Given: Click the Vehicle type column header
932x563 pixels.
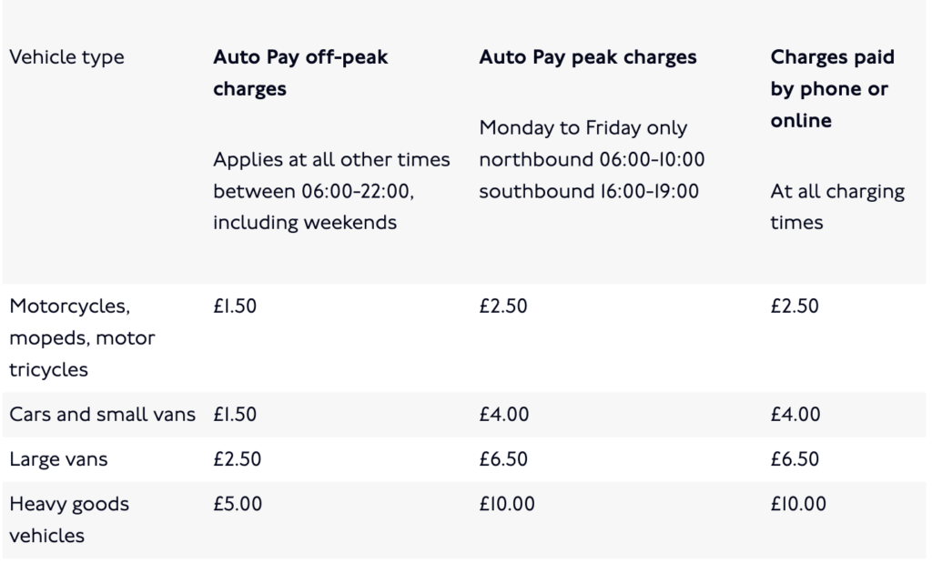Looking at the screenshot, I should 66,57.
